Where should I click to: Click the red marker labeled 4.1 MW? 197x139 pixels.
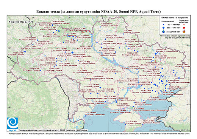click(x=81, y=69)
